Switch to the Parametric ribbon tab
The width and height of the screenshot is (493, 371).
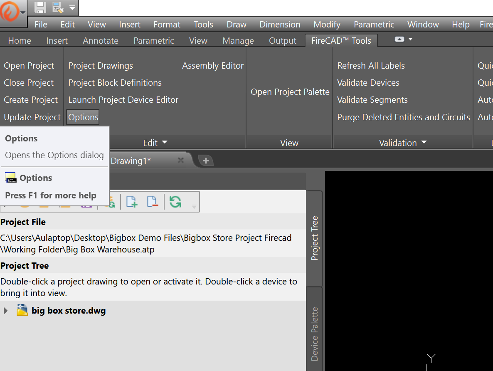pos(154,41)
